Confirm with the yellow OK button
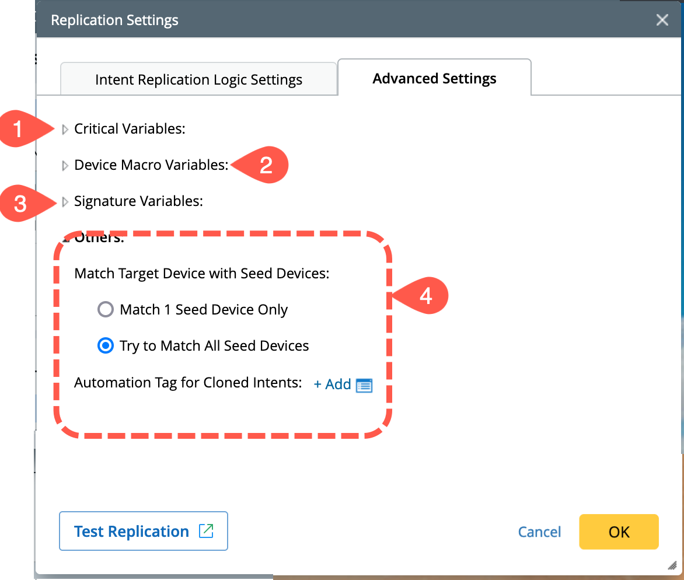 point(619,532)
